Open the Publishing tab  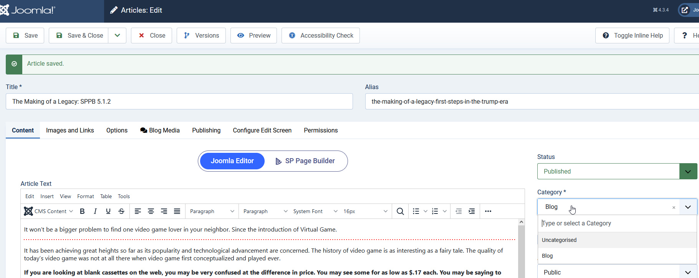206,131
